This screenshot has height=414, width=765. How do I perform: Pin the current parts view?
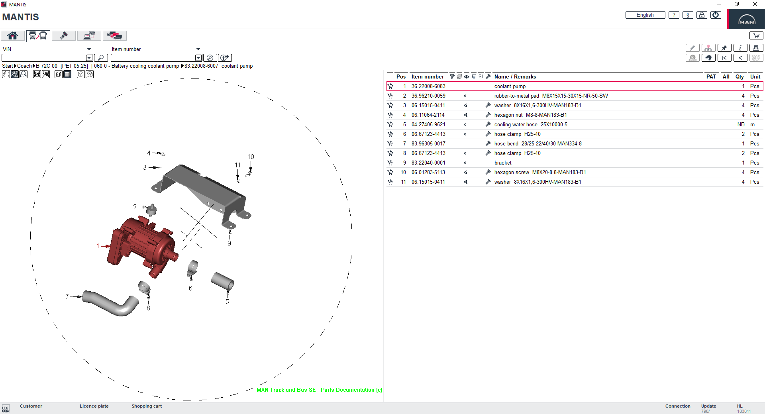coord(725,48)
